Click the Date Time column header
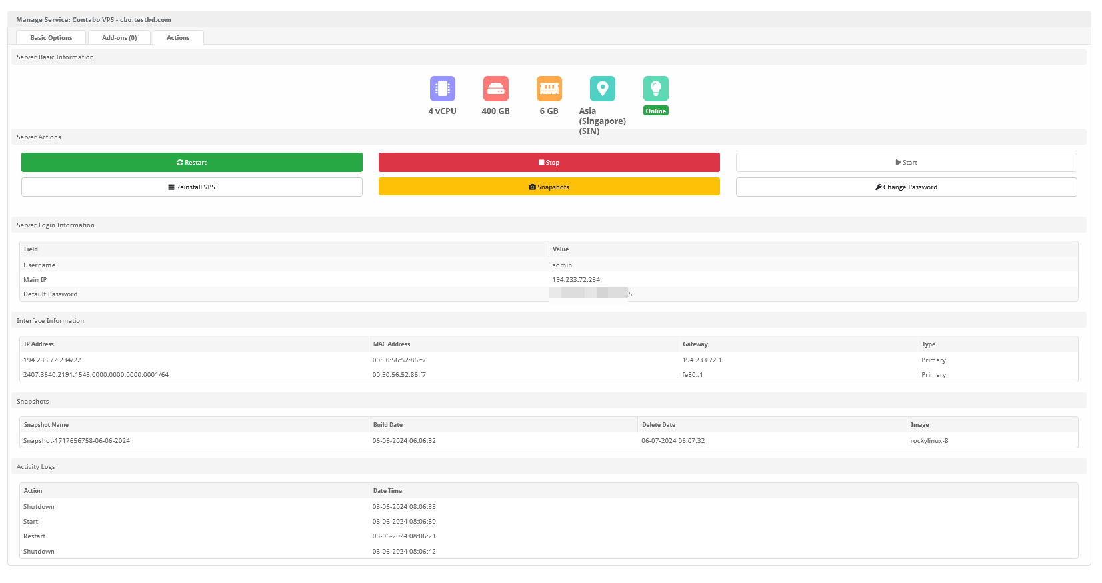 [x=387, y=491]
